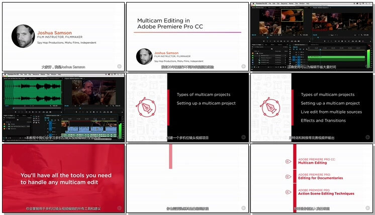This screenshot has width=375, height=215.
Task: Click the green audio meter in the multicam frame
Action: 368,59
